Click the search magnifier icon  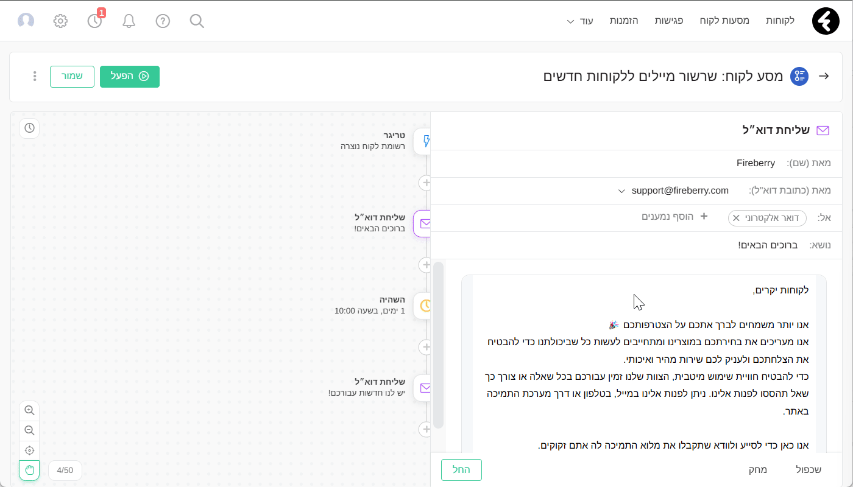click(197, 21)
